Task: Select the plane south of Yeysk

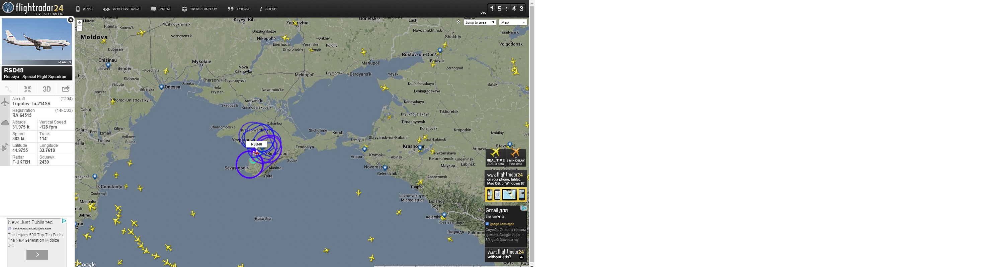Action: tap(385, 88)
